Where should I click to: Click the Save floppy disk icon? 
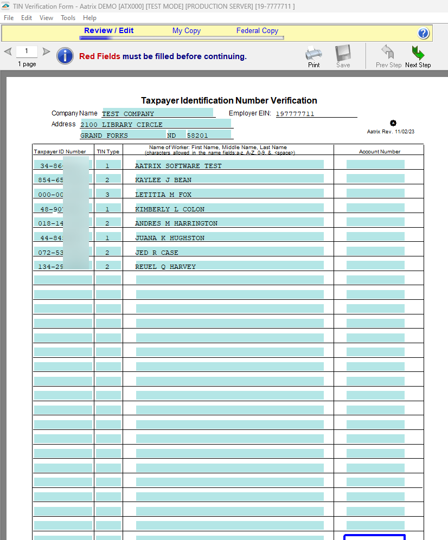pyautogui.click(x=343, y=54)
